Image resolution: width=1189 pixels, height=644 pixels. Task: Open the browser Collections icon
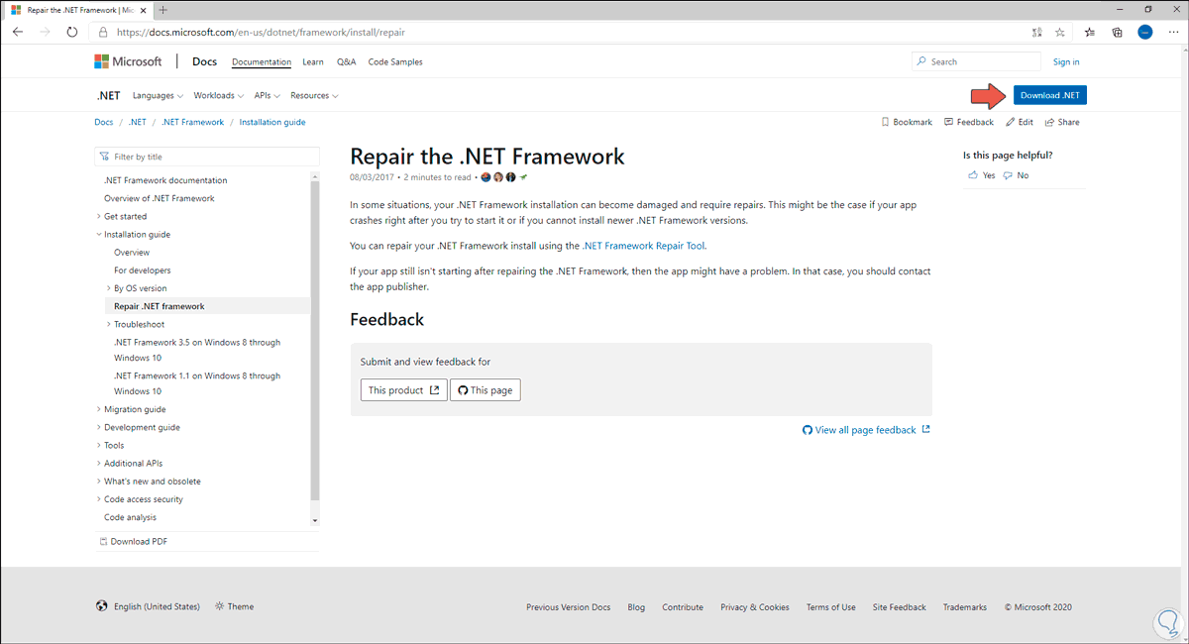tap(1117, 32)
